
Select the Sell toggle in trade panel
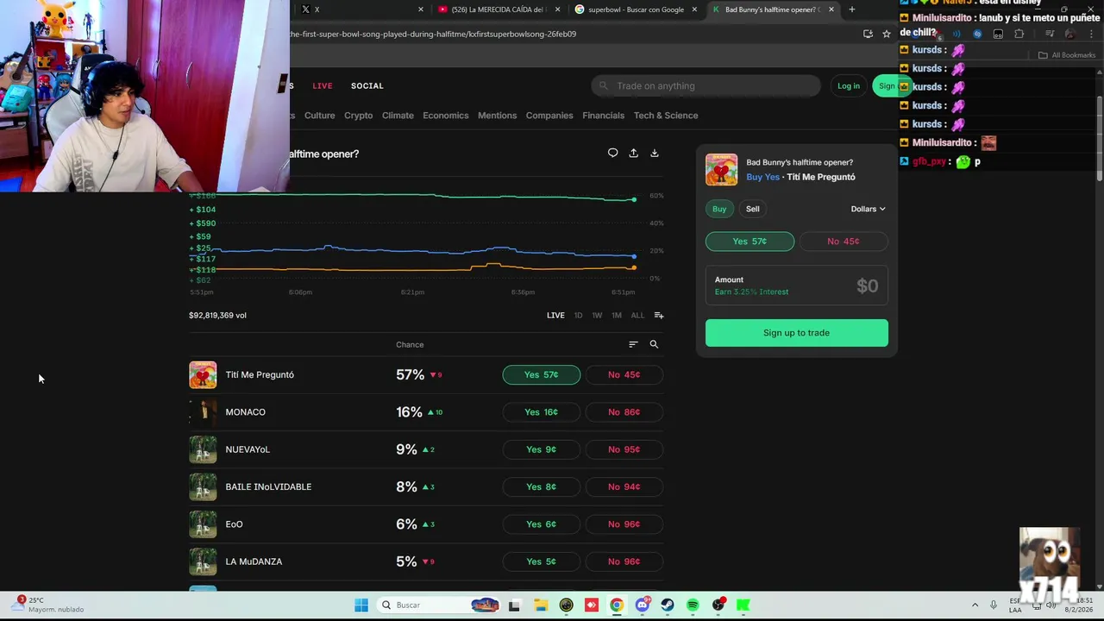pos(753,209)
